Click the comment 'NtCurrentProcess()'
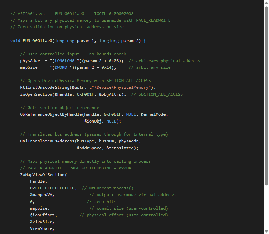The width and height of the screenshot is (269, 234). coord(108,188)
